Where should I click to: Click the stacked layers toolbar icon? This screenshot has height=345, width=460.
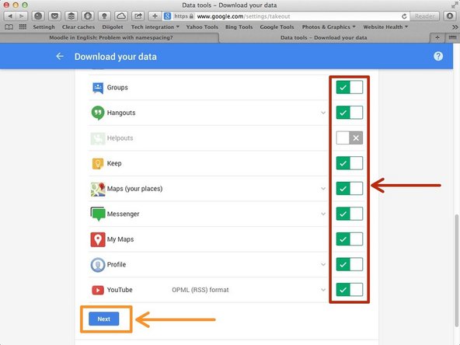(71, 16)
